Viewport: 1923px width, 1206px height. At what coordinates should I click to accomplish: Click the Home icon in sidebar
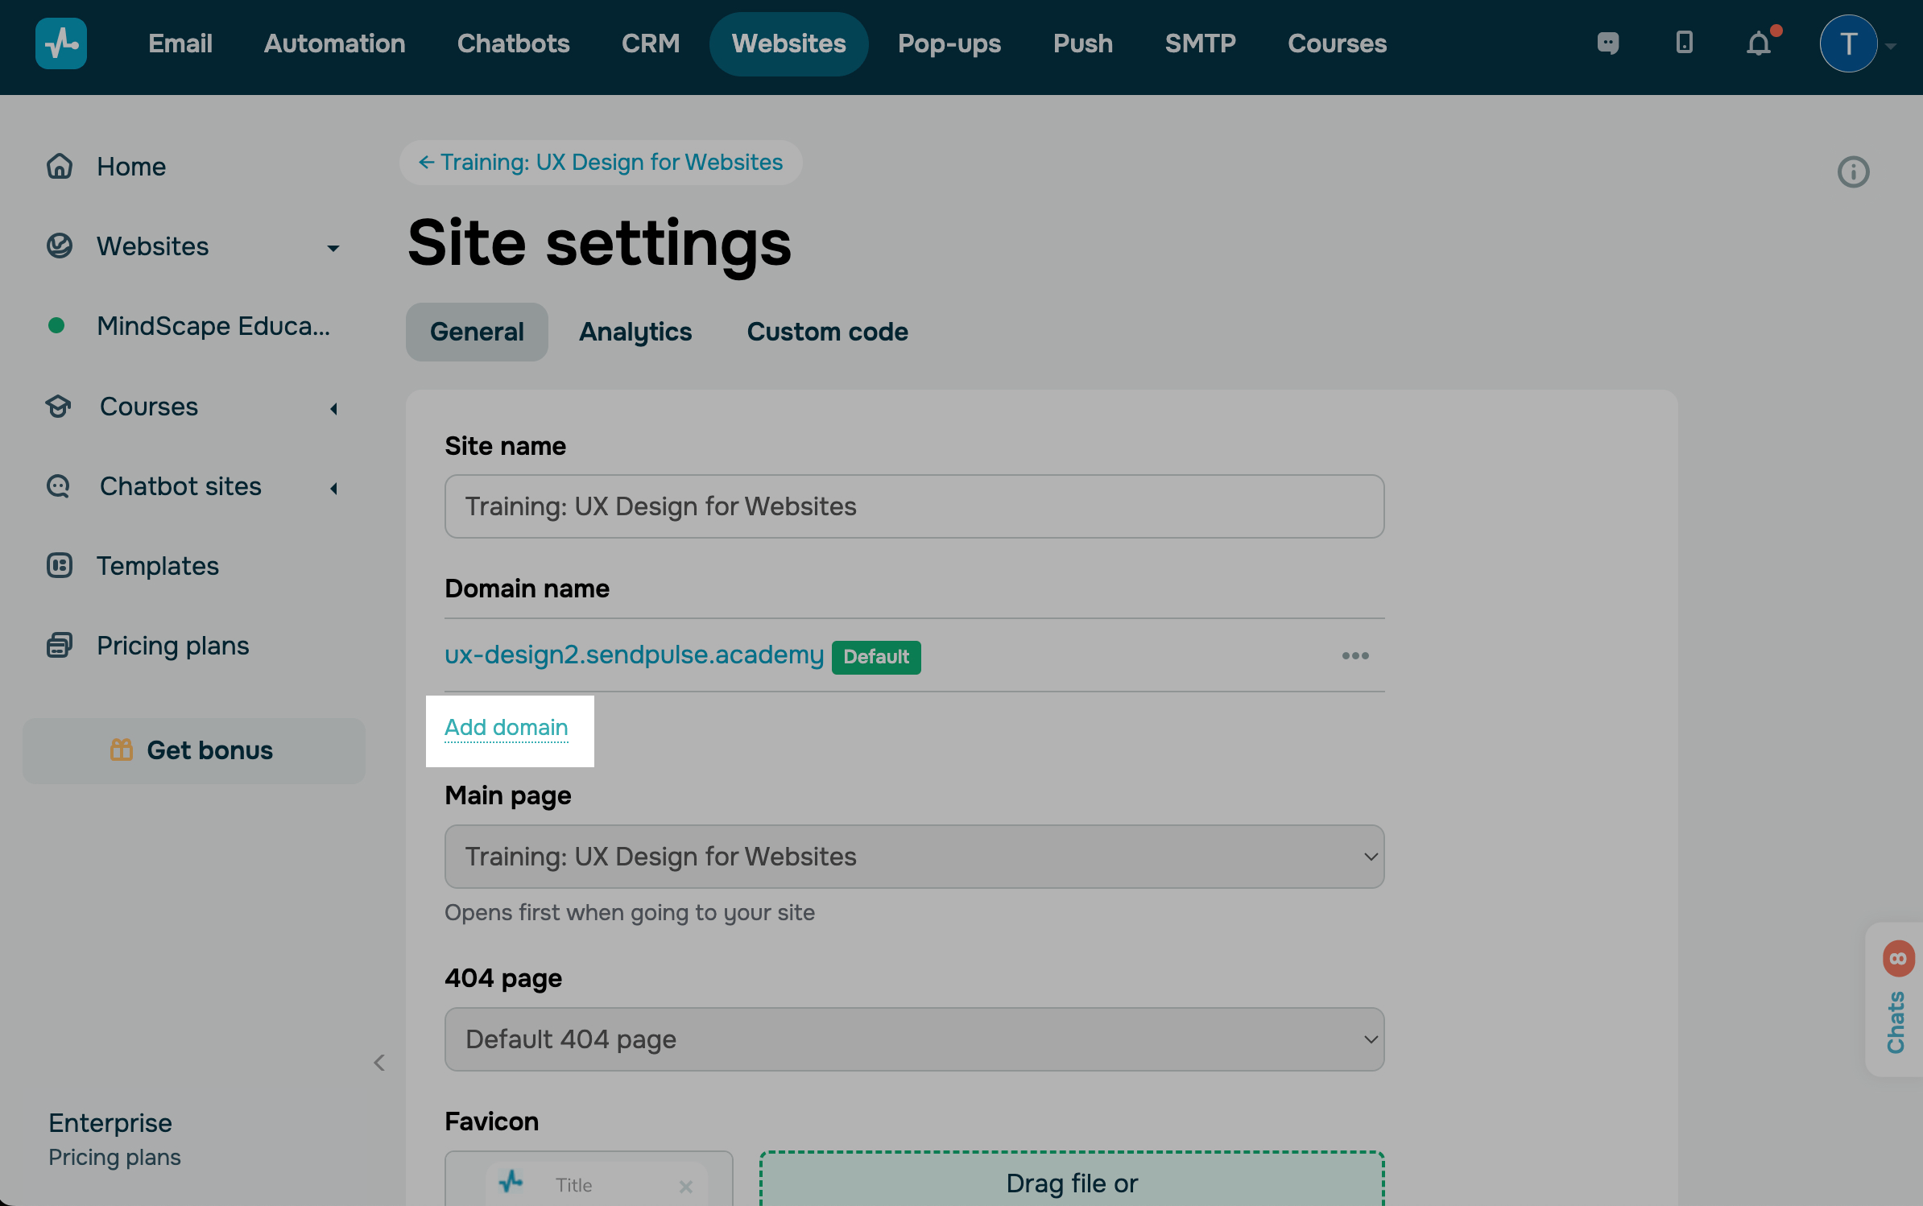(60, 167)
